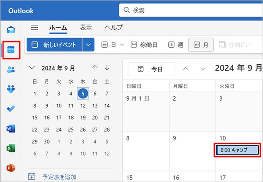Switch to 日 day view
The width and height of the screenshot is (263, 182).
[109, 45]
